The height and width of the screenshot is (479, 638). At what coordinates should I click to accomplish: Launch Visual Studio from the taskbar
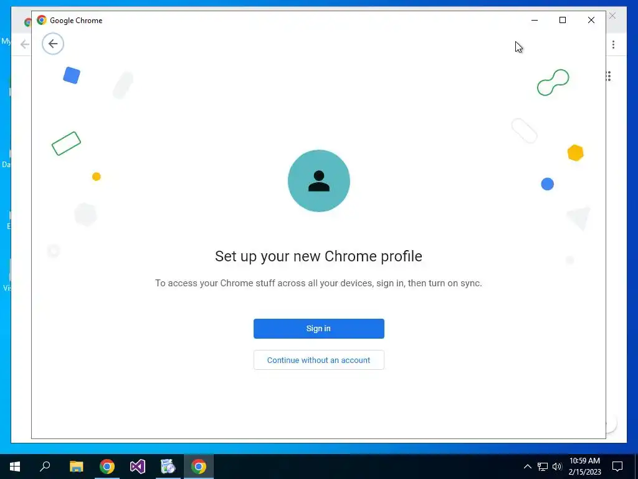pyautogui.click(x=138, y=467)
